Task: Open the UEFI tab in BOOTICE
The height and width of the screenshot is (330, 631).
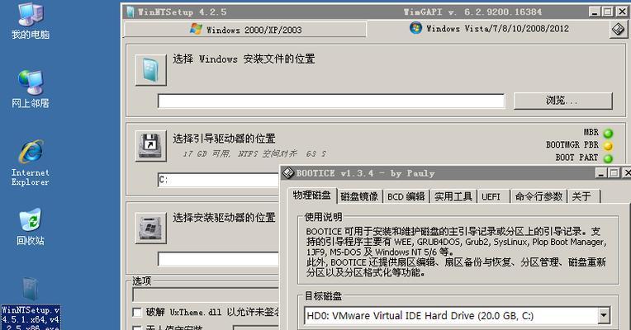Action: (x=493, y=196)
